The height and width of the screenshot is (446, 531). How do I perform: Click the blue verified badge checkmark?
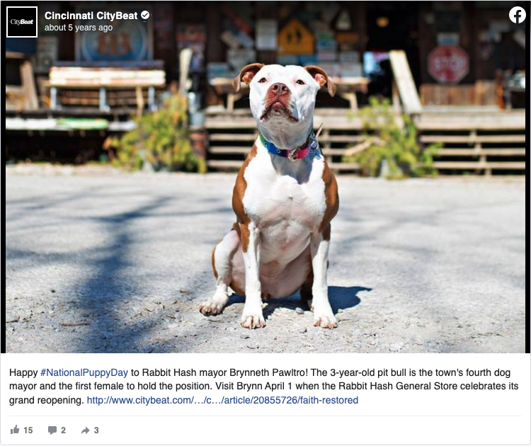(145, 16)
